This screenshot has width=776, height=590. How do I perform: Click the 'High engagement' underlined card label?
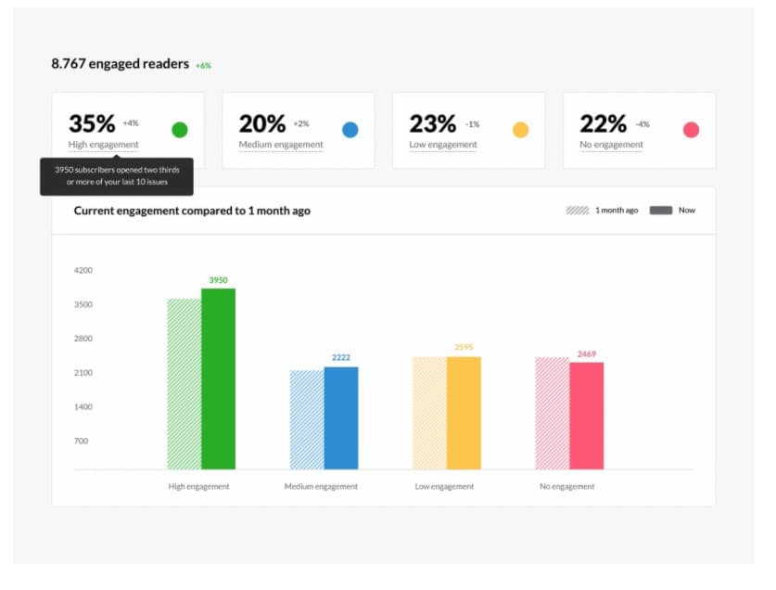103,145
